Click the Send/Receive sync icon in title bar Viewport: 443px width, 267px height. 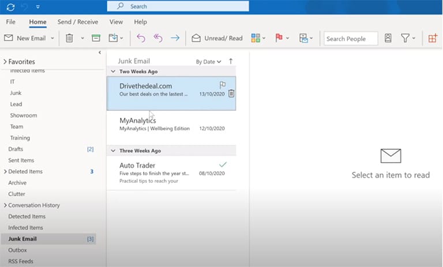click(x=11, y=7)
